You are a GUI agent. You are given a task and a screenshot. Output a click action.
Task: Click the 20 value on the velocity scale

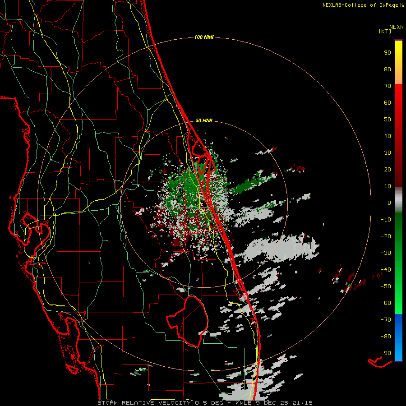tap(388, 169)
